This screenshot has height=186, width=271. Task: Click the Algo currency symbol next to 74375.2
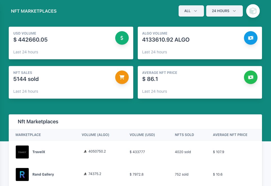[x=85, y=174]
